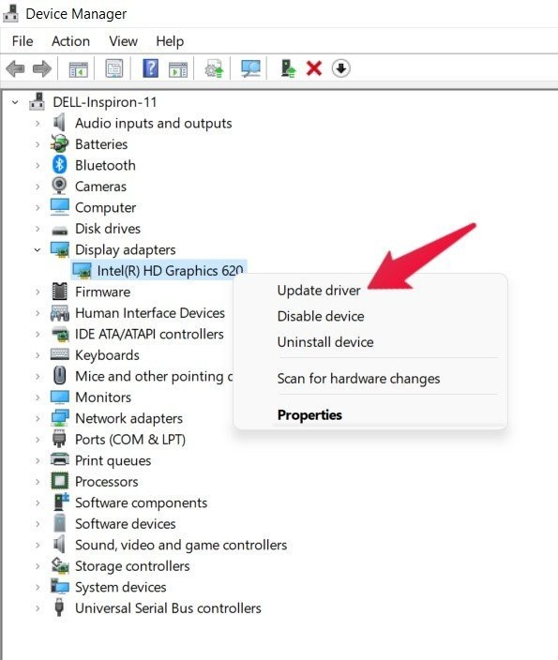Image resolution: width=558 pixels, height=660 pixels.
Task: Open the Help question mark toolbar icon
Action: [150, 68]
